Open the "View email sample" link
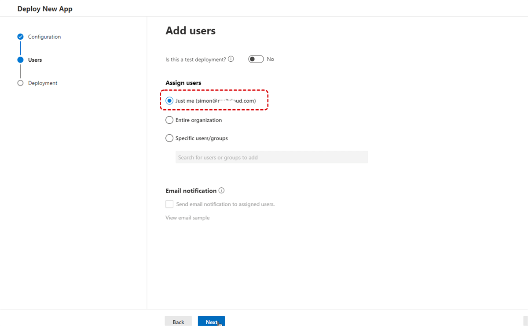528x326 pixels. click(x=187, y=218)
